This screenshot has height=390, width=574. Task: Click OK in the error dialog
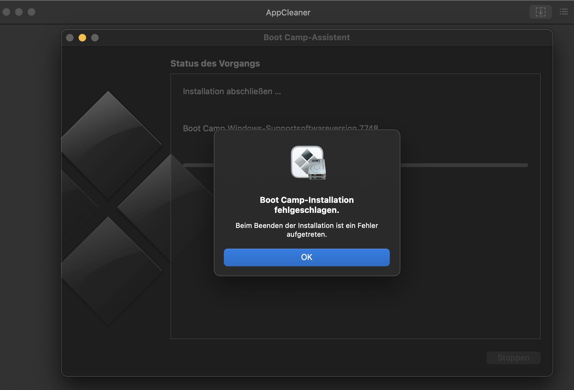pyautogui.click(x=306, y=257)
